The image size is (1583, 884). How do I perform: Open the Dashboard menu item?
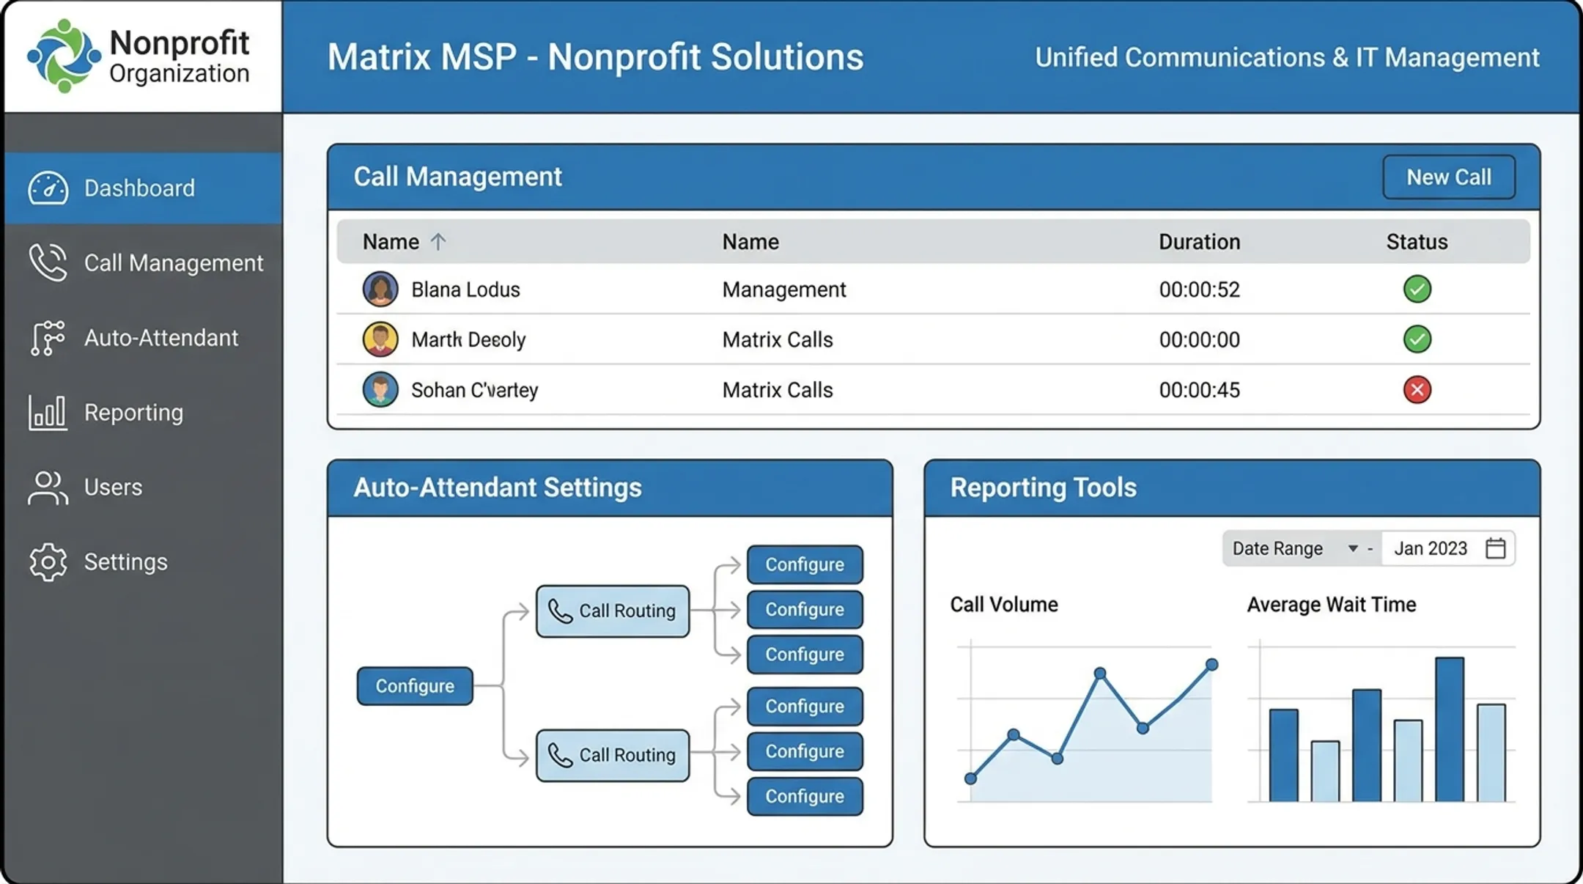(x=143, y=188)
